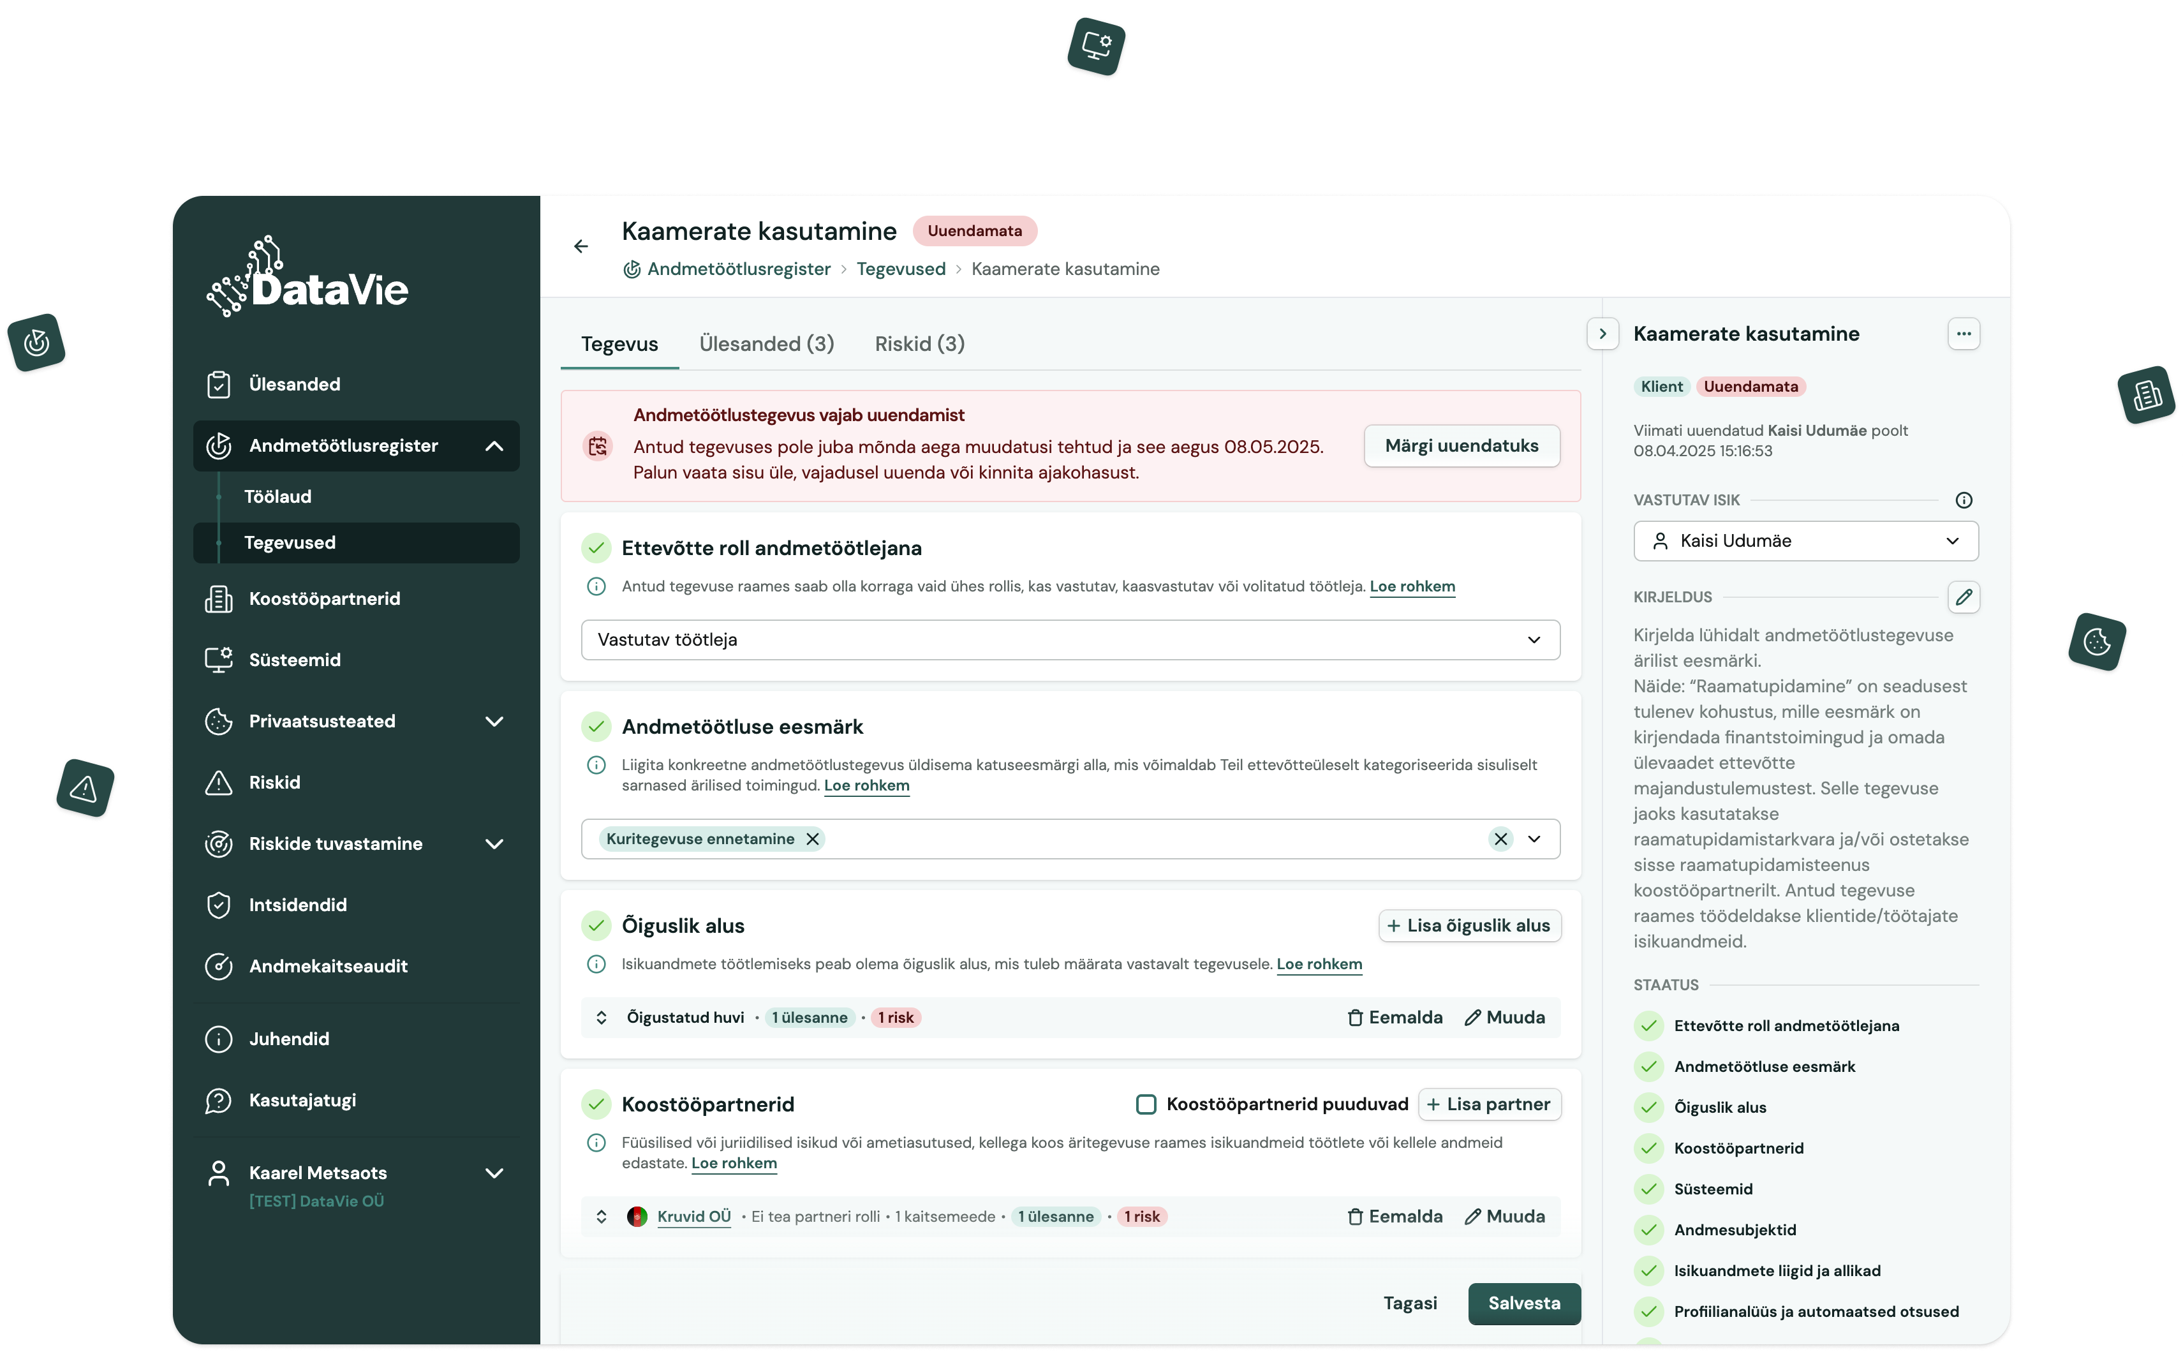Viewport: 2183px width, 1352px height.
Task: Click green checkmark beside Õiguslik alus heading
Action: click(x=596, y=926)
